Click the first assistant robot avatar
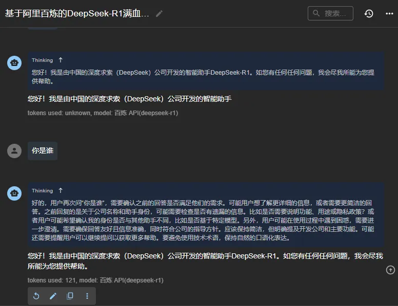Image resolution: width=398 pixels, height=306 pixels. click(x=14, y=63)
